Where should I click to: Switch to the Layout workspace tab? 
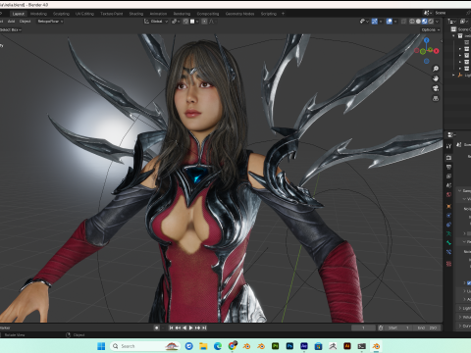(19, 14)
